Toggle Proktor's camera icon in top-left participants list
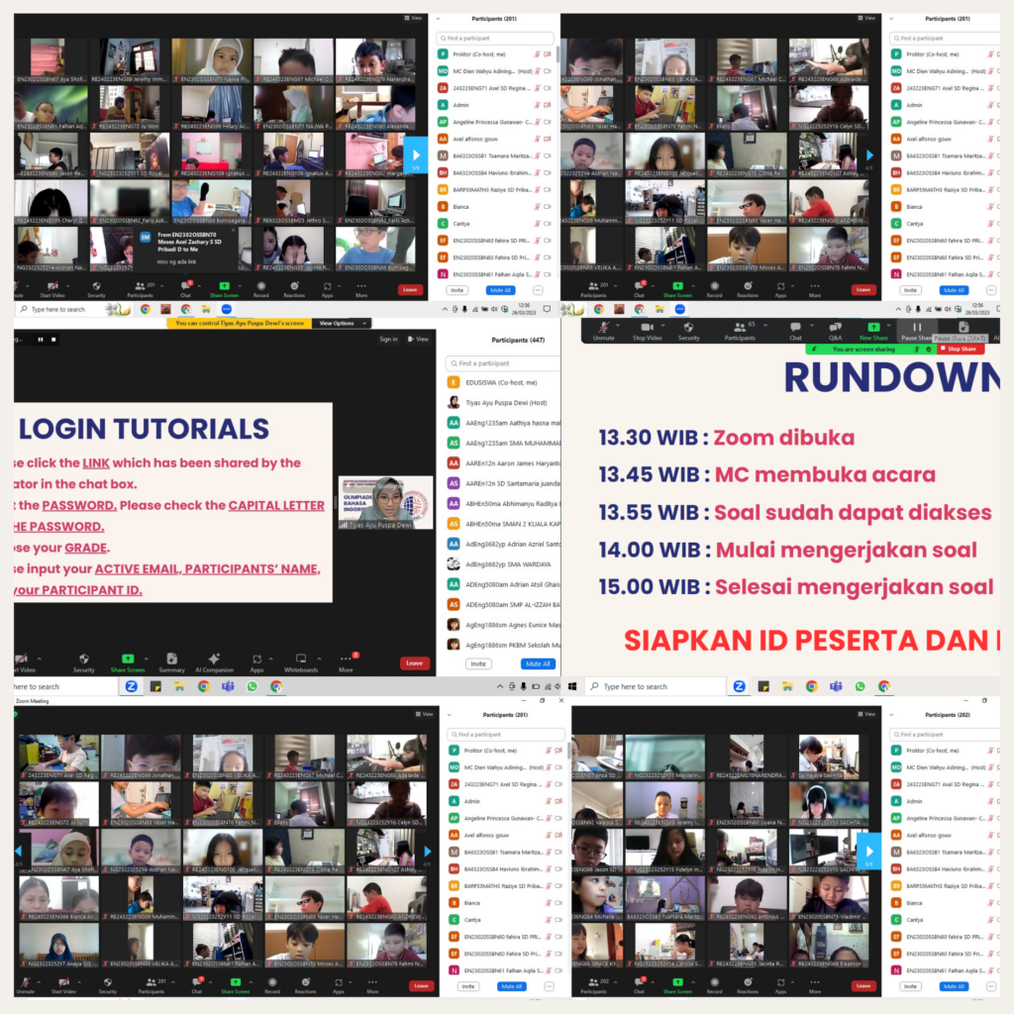This screenshot has width=1014, height=1014. 547,54
